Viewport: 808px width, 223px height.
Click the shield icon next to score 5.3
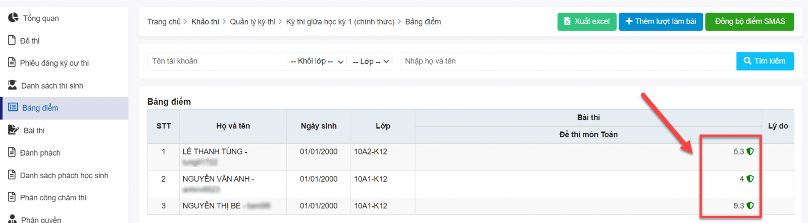(750, 152)
